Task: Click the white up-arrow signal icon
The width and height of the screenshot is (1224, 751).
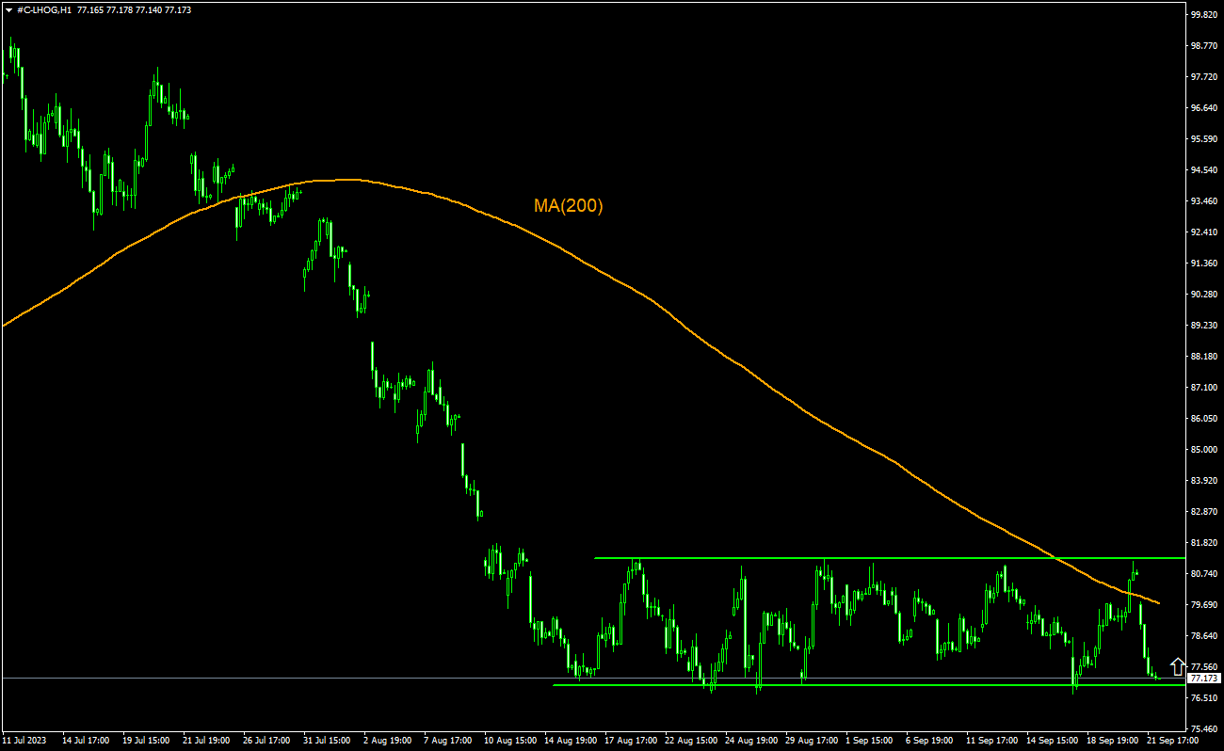Action: tap(1177, 666)
